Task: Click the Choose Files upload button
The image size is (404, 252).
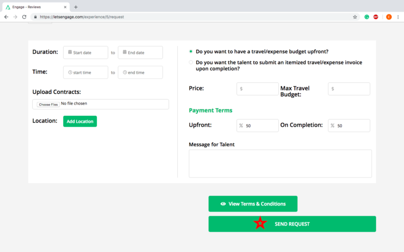Action: (48, 104)
